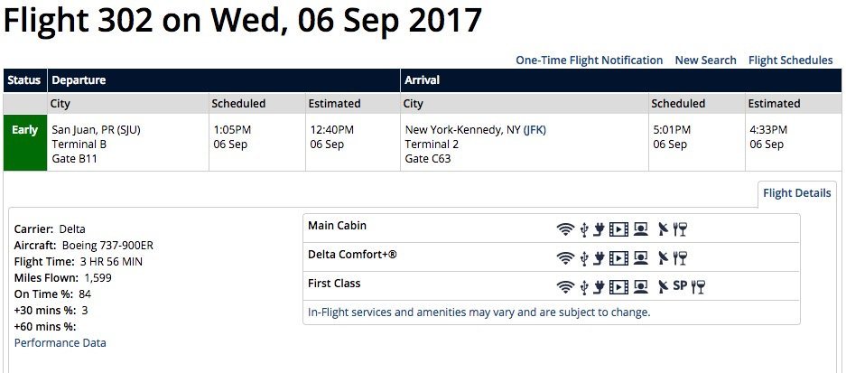The width and height of the screenshot is (846, 373).
Task: Click the Wi-Fi icon in First Class row
Action: click(x=565, y=287)
